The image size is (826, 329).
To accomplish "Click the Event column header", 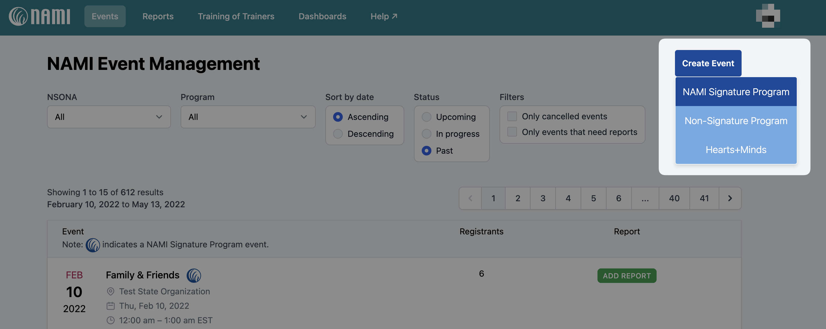I will click(x=73, y=231).
